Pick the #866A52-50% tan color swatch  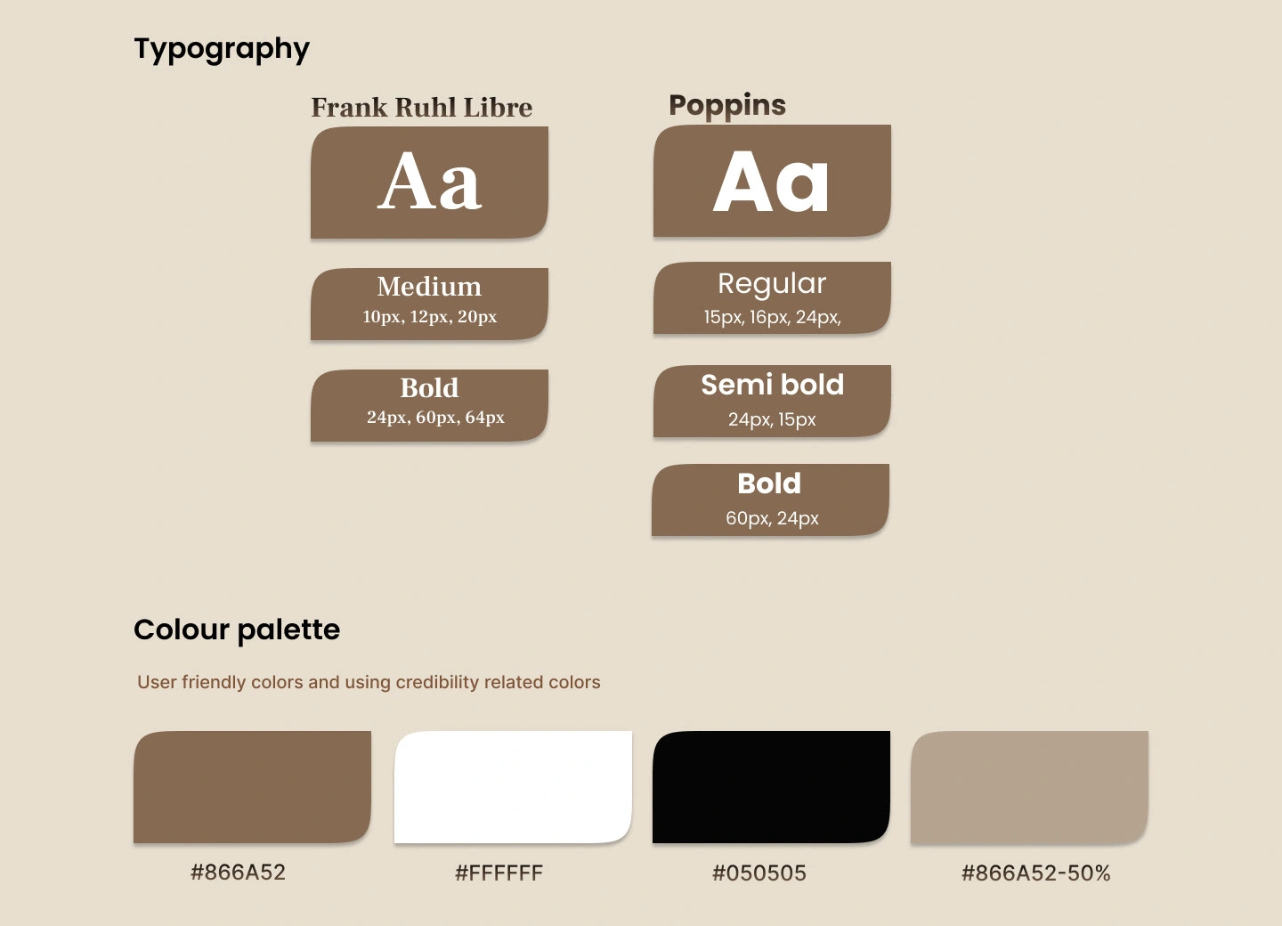tap(1029, 787)
